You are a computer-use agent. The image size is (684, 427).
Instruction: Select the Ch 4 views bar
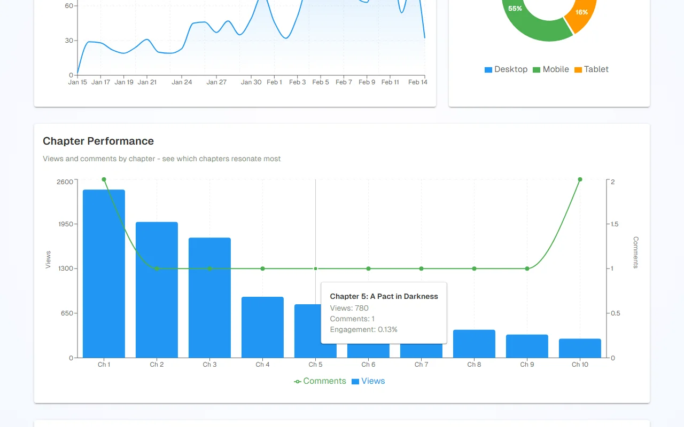[262, 327]
